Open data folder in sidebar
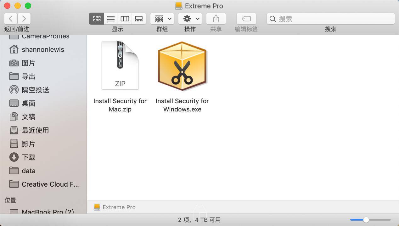 coord(43,171)
